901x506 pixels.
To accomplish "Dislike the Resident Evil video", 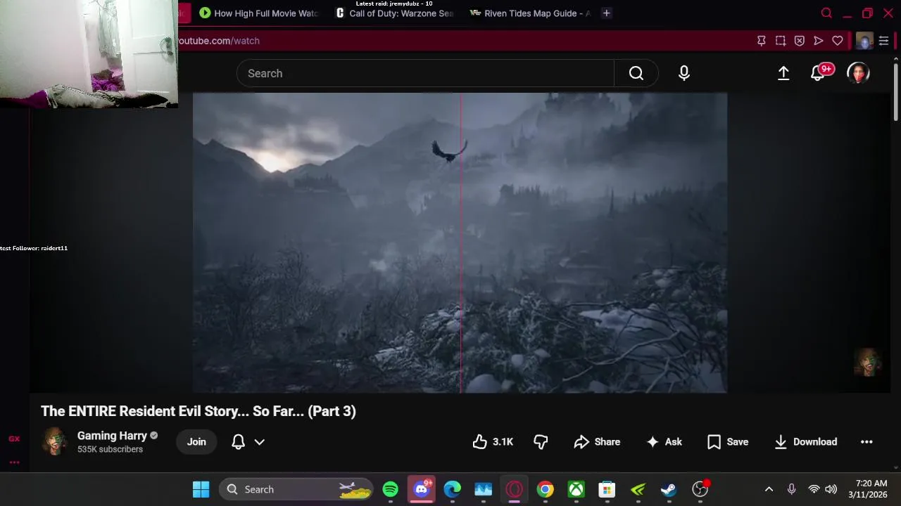I will pos(541,441).
